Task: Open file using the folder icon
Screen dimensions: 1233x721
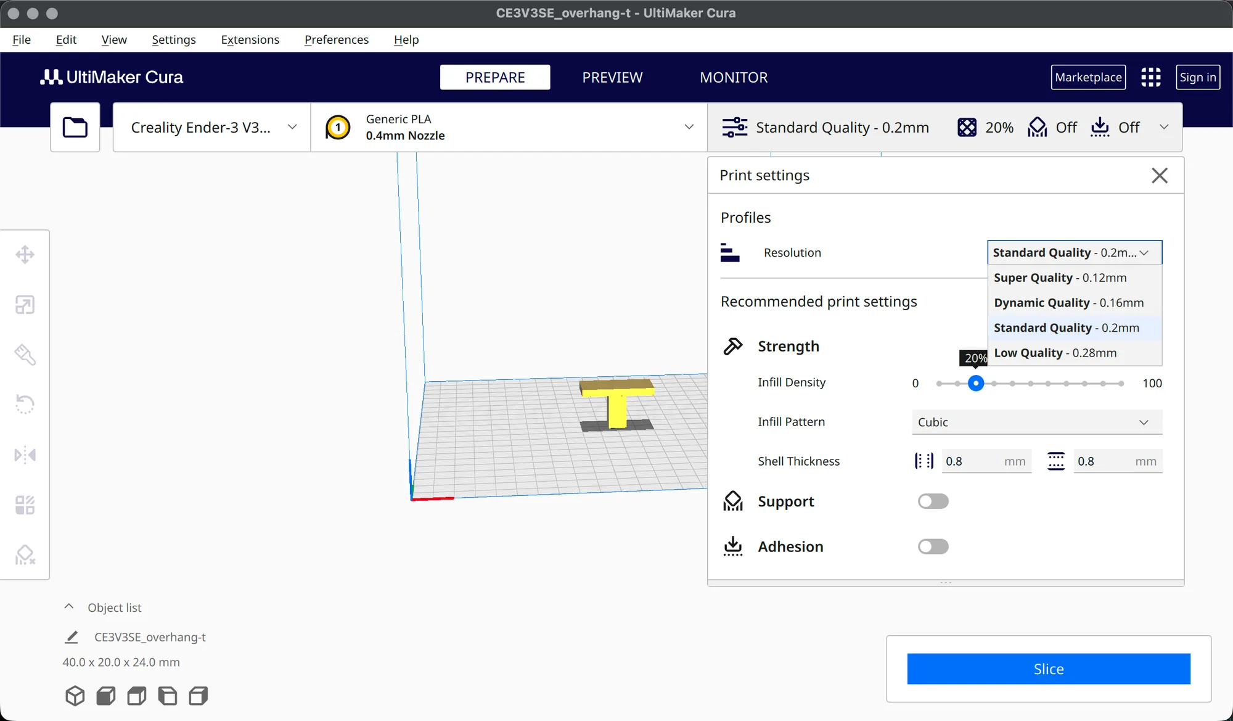Action: point(75,127)
